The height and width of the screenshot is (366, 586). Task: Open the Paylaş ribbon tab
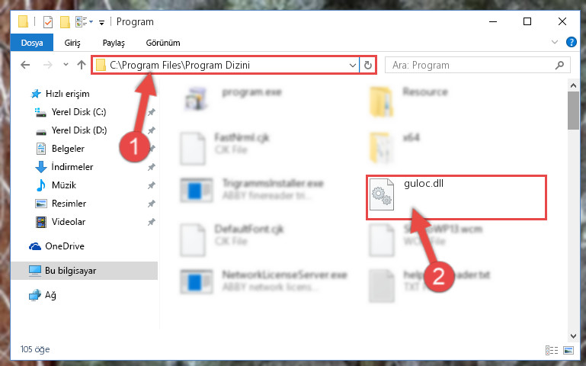click(114, 43)
